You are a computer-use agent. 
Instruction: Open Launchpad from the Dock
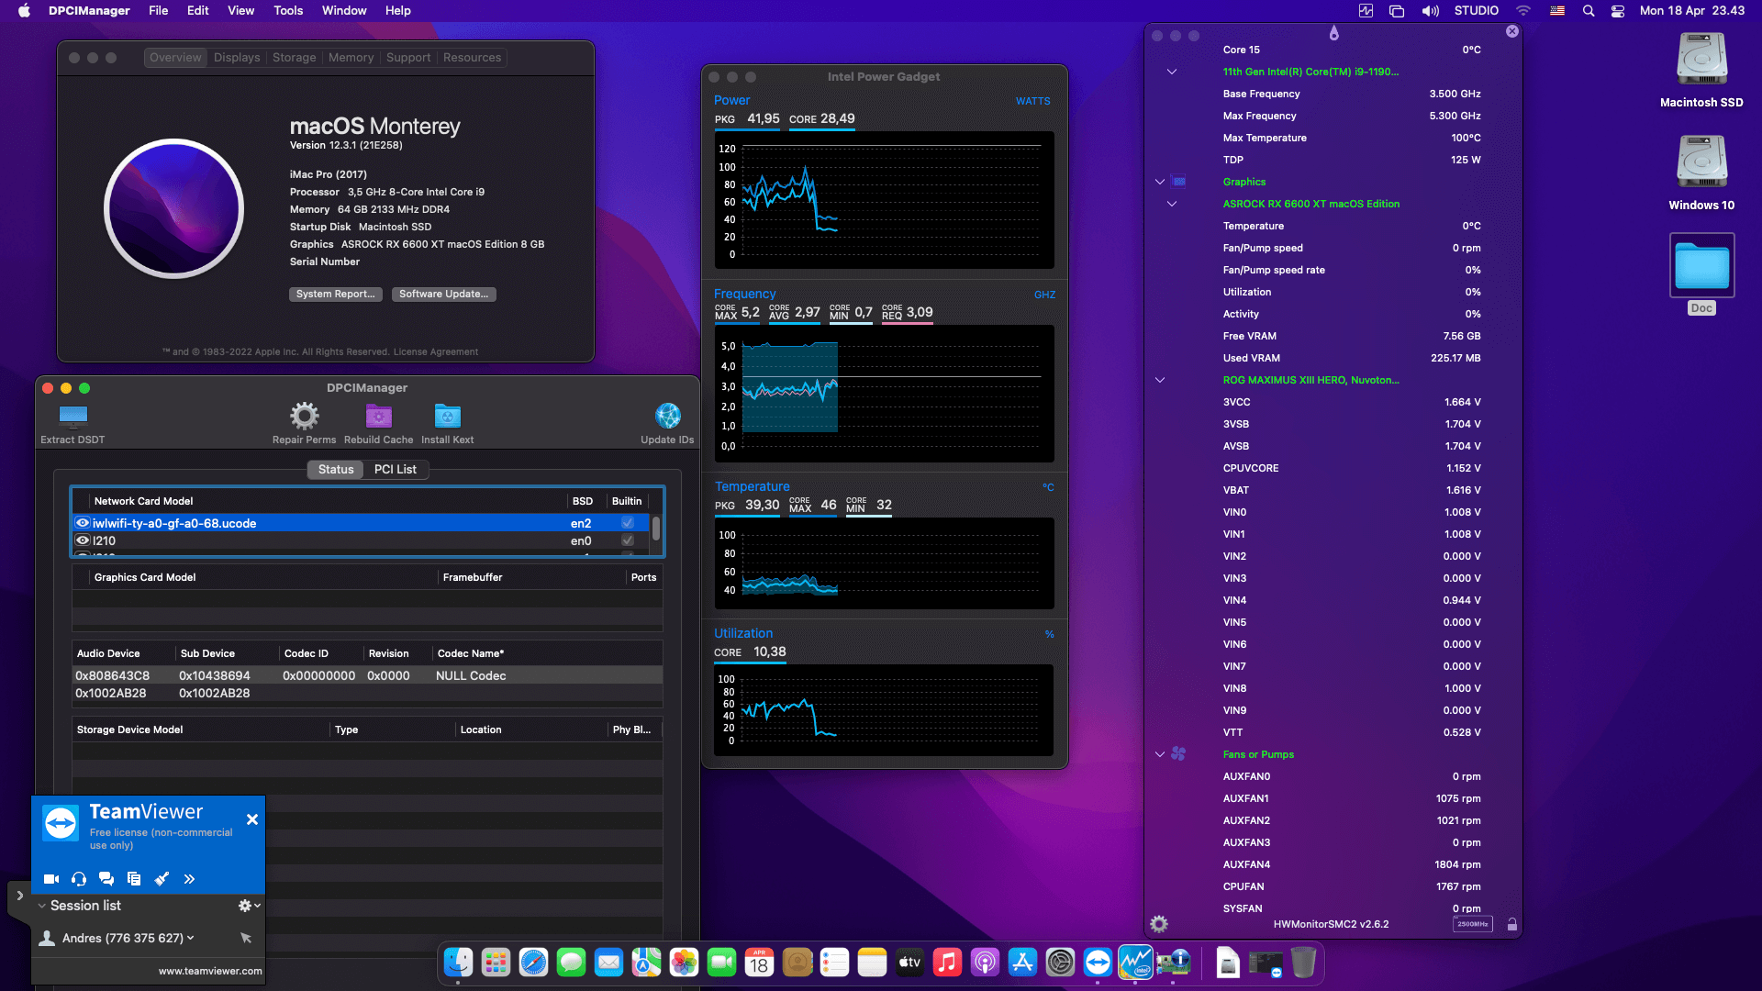pyautogui.click(x=496, y=963)
